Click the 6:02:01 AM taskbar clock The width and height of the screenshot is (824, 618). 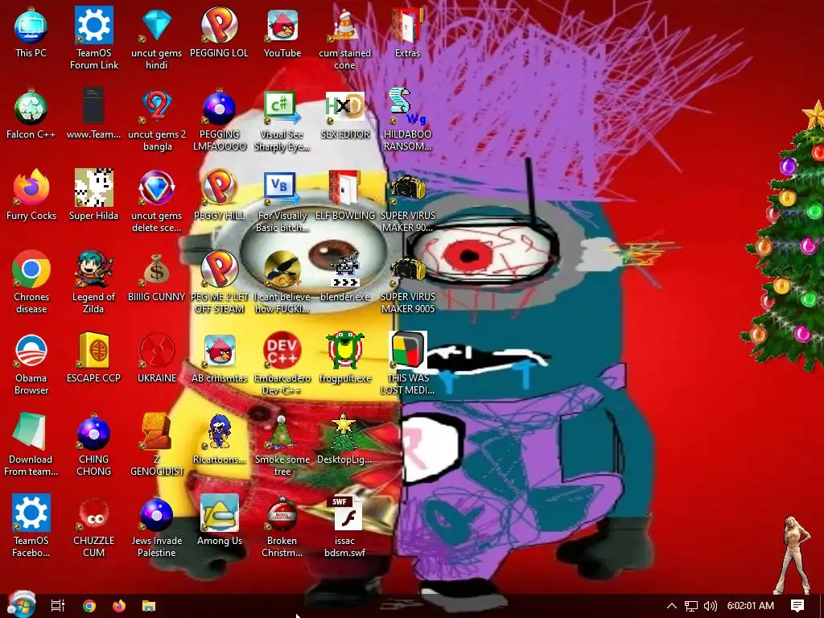(x=751, y=606)
